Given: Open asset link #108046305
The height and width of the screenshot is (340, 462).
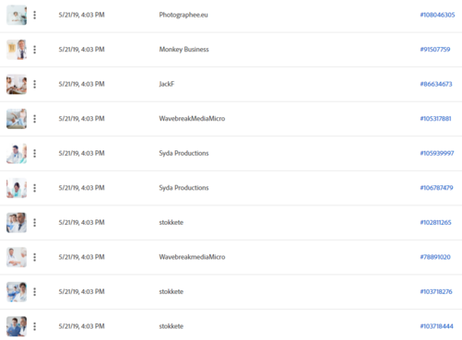Looking at the screenshot, I should (437, 15).
